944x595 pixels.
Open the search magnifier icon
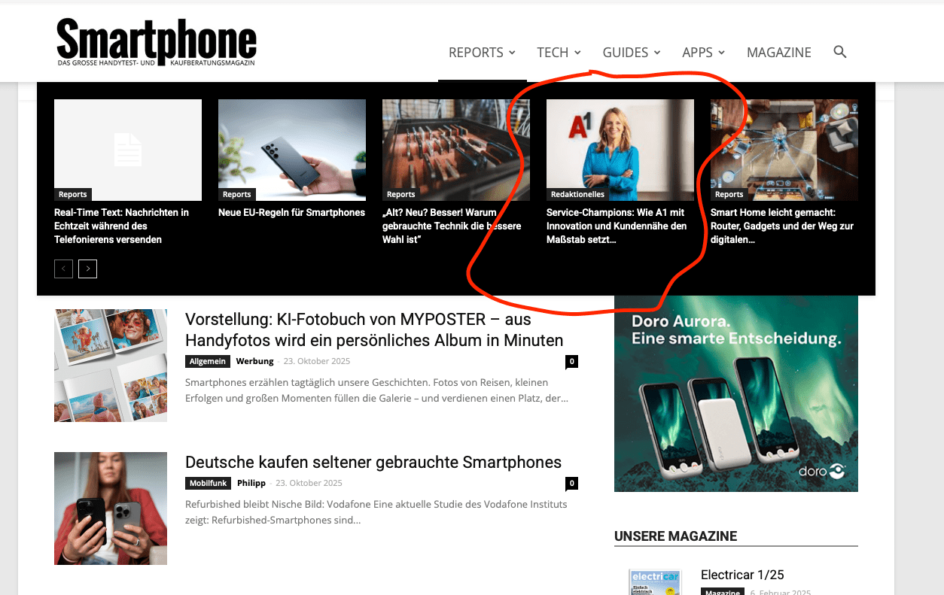click(x=840, y=52)
